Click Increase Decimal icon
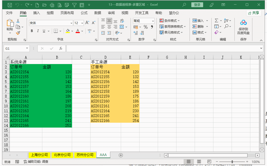The image size is (267, 166). [135, 33]
